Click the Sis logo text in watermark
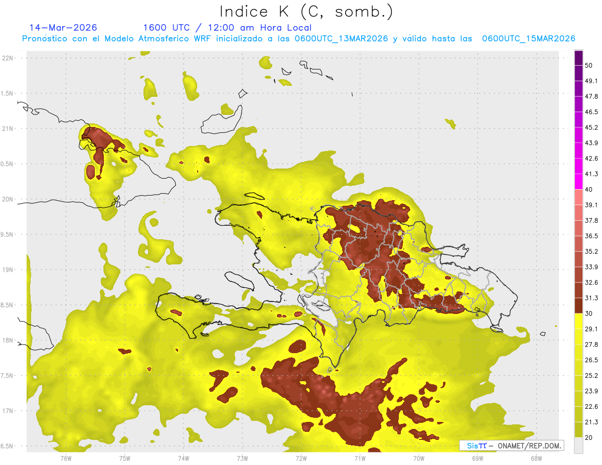The image size is (602, 465). (x=473, y=445)
